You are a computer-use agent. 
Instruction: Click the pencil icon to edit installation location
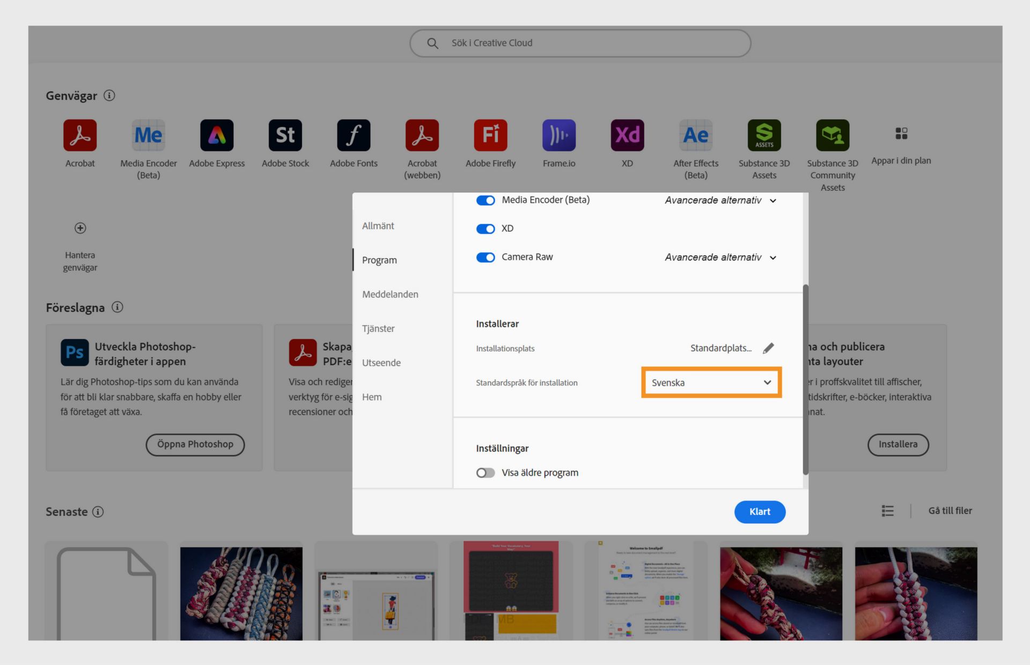[x=768, y=348]
